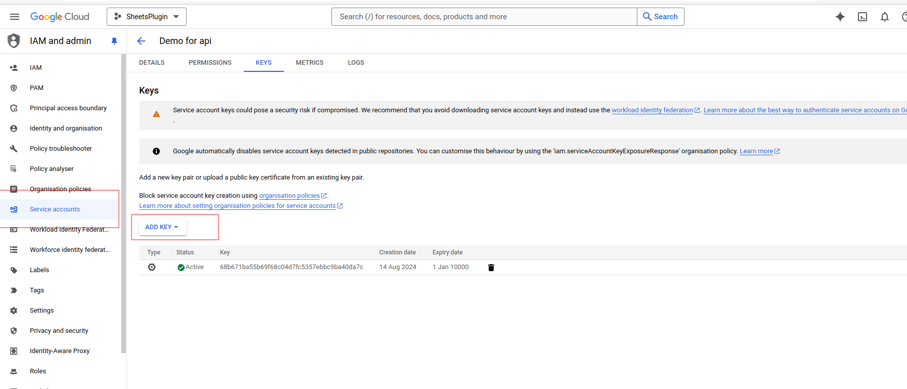The image size is (907, 389).
Task: Activate Cloud Shell terminal icon
Action: (862, 17)
